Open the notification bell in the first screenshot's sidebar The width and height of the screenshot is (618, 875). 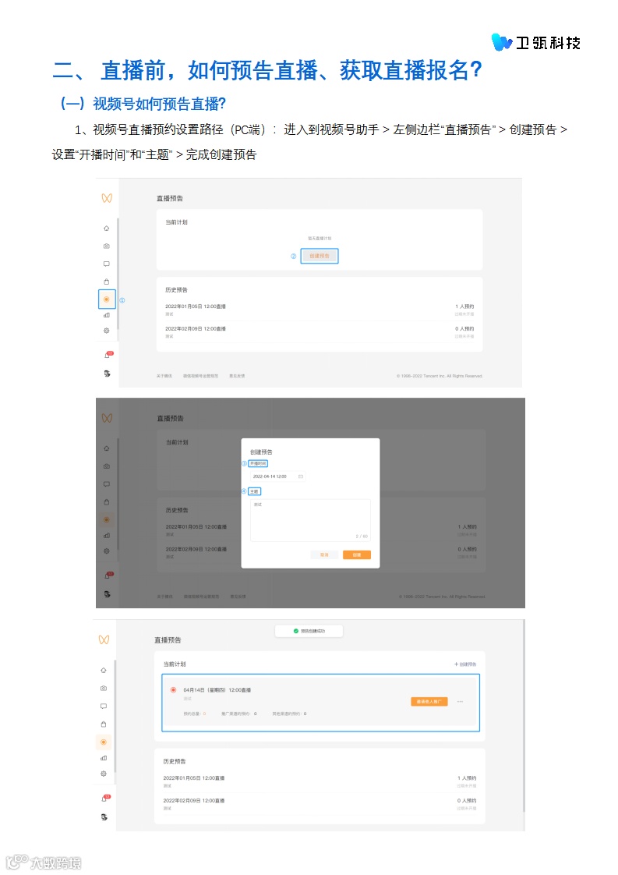pos(108,354)
